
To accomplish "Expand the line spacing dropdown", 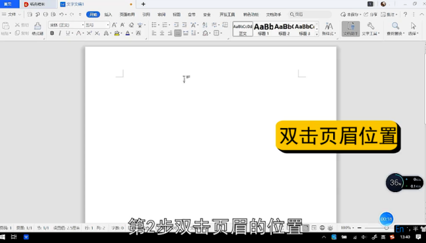I will (x=199, y=33).
